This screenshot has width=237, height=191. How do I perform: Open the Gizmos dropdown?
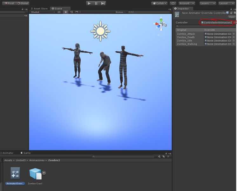(120, 12)
